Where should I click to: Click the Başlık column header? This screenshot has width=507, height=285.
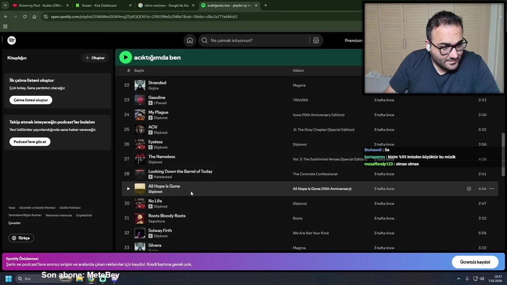[139, 70]
